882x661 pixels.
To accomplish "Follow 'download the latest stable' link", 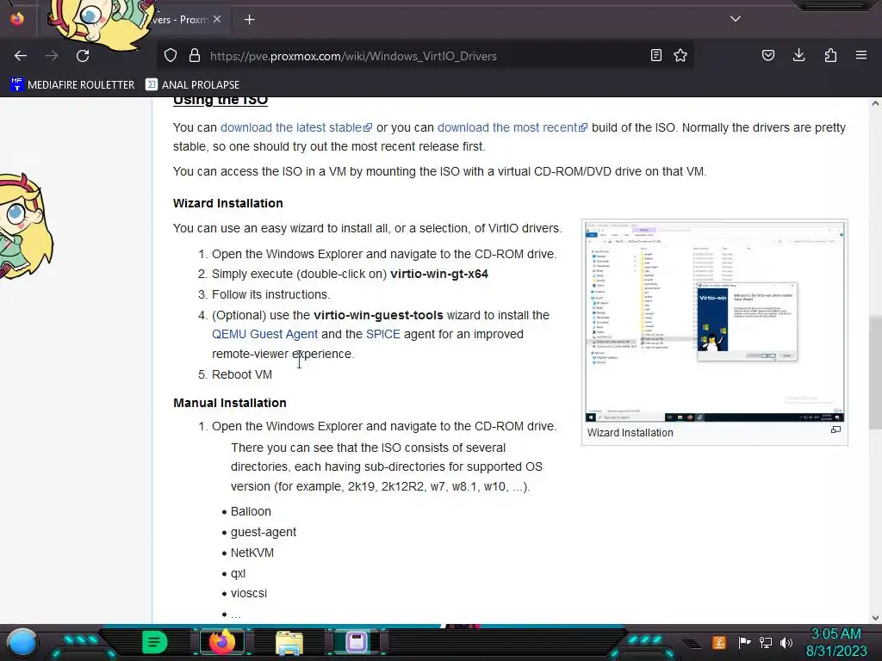I will (x=296, y=127).
